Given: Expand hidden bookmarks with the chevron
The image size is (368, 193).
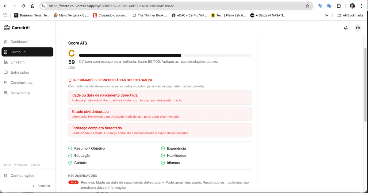Looking at the screenshot, I should point(327,15).
